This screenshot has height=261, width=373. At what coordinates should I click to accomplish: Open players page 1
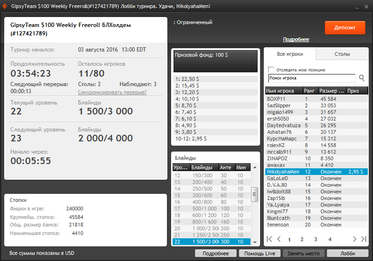pyautogui.click(x=289, y=240)
